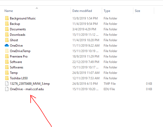The image size is (163, 127).
Task: Select the OneDrive folder name
Action: 16,46
